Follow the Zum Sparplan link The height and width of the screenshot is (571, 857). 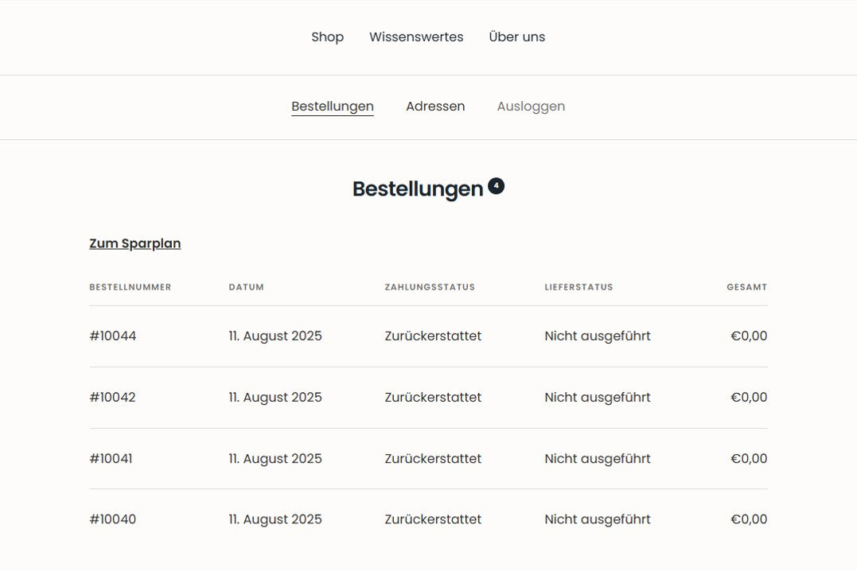[134, 243]
